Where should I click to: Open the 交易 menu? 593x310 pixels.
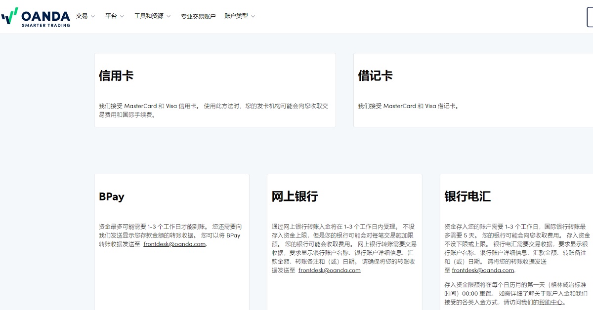click(x=82, y=16)
